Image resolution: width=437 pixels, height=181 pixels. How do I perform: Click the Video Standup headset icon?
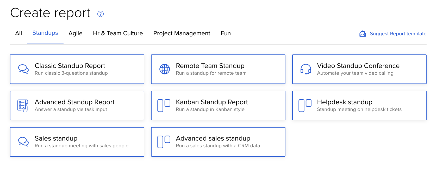pos(306,69)
